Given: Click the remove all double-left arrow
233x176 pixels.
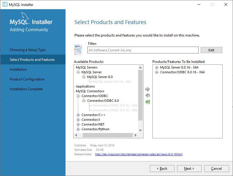Looking at the screenshot, I should [x=148, y=102].
